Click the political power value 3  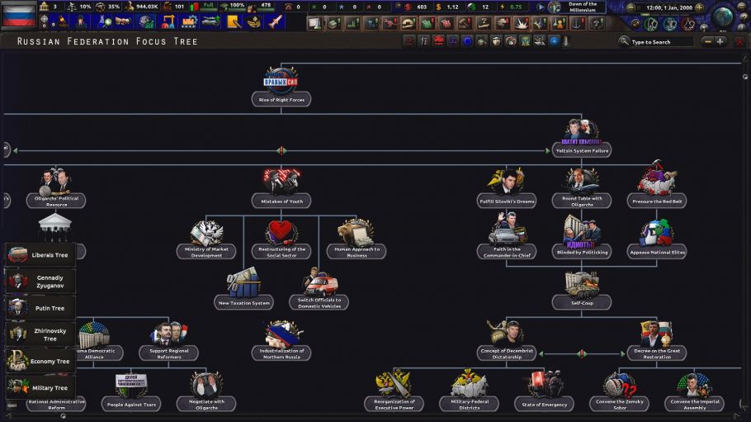[x=54, y=7]
